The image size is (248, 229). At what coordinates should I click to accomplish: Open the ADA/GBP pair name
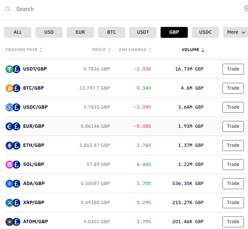pyautogui.click(x=34, y=183)
